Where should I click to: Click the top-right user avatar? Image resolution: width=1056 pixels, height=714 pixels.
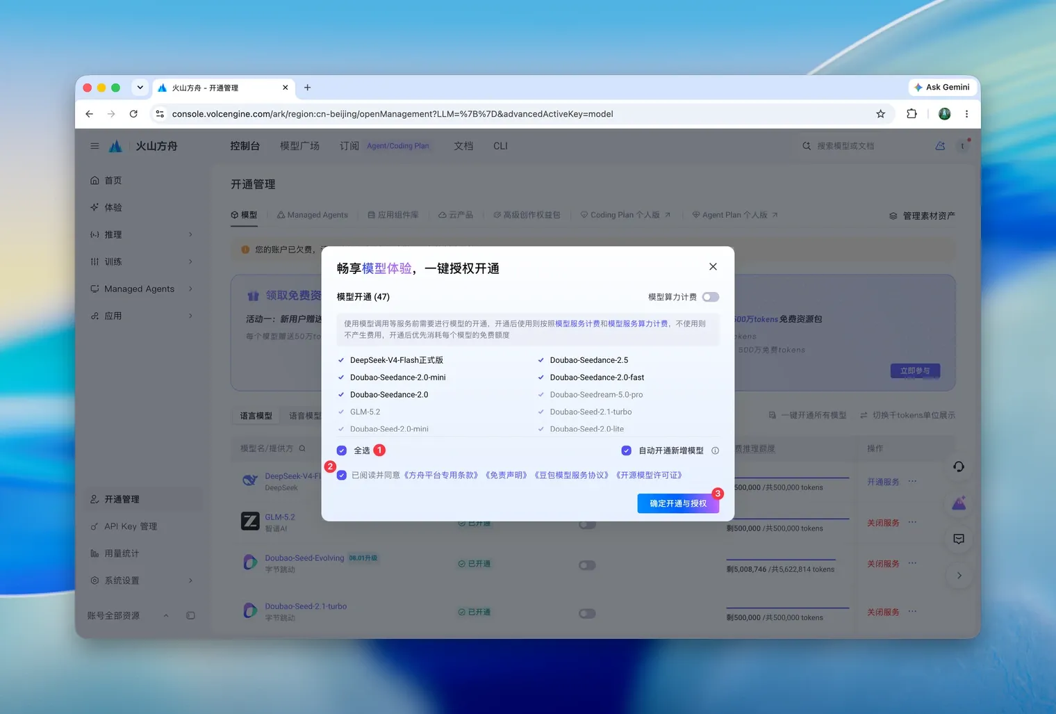click(x=962, y=146)
